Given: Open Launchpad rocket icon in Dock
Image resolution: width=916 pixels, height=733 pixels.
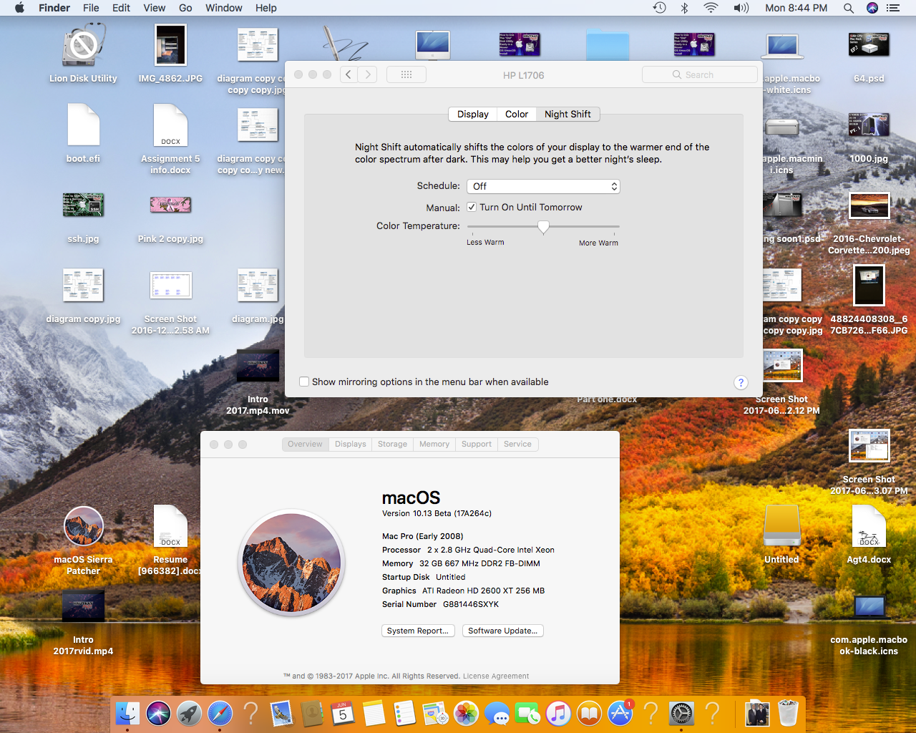Looking at the screenshot, I should click(x=189, y=714).
